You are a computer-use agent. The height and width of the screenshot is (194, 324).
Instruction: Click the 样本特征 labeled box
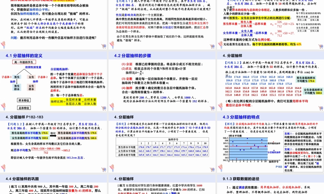tap(24, 100)
